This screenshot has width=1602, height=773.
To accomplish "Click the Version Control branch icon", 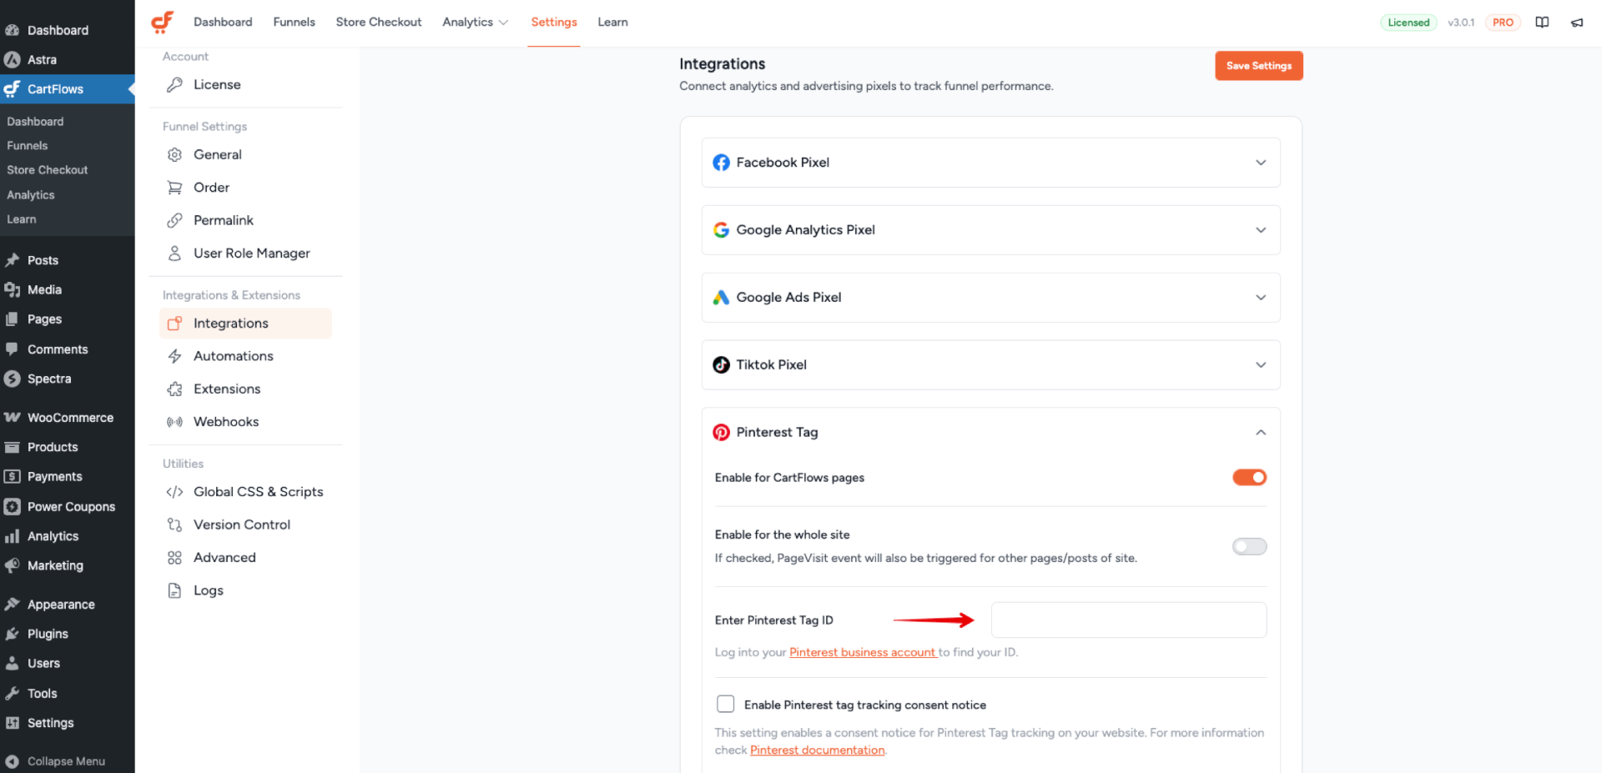I will coord(174,525).
